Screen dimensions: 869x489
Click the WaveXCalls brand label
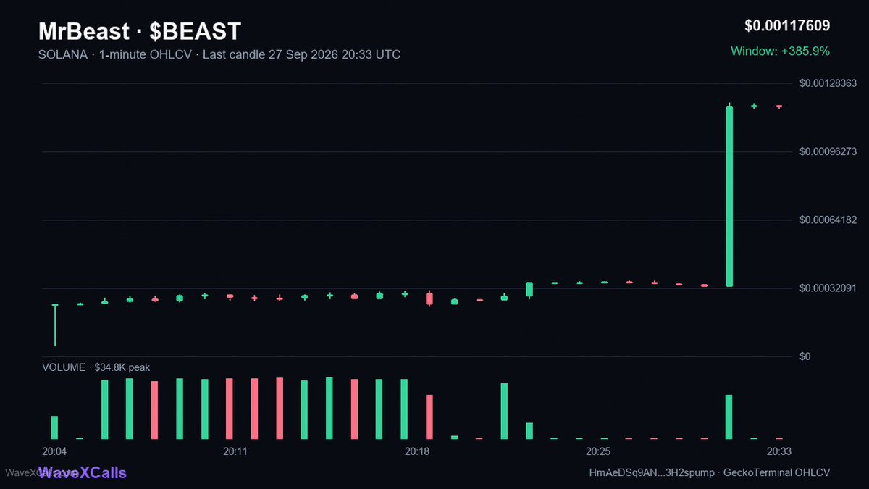(82, 473)
